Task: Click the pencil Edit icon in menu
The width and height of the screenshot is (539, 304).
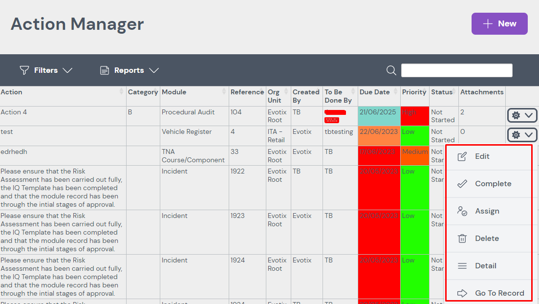Action: [462, 156]
